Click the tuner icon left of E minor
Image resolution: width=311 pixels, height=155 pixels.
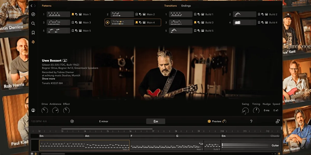tap(72, 121)
